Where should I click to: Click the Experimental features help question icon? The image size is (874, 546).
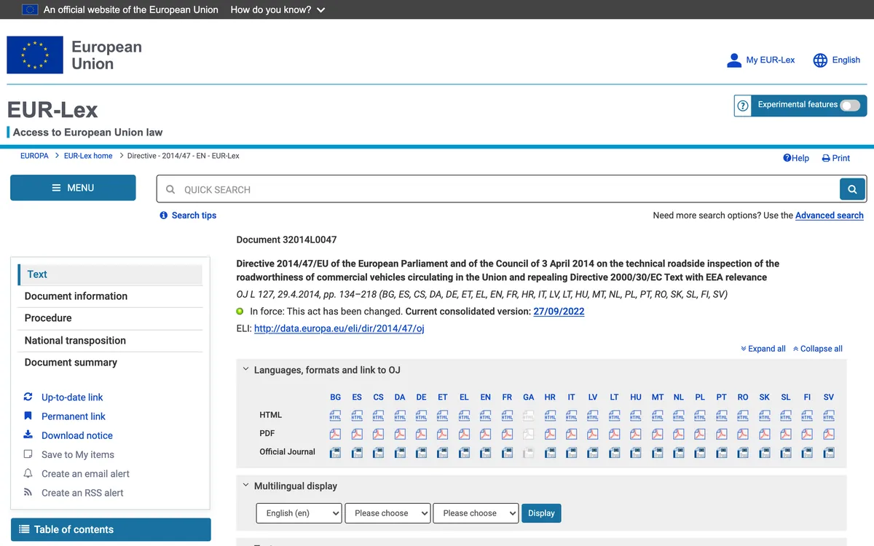(743, 106)
